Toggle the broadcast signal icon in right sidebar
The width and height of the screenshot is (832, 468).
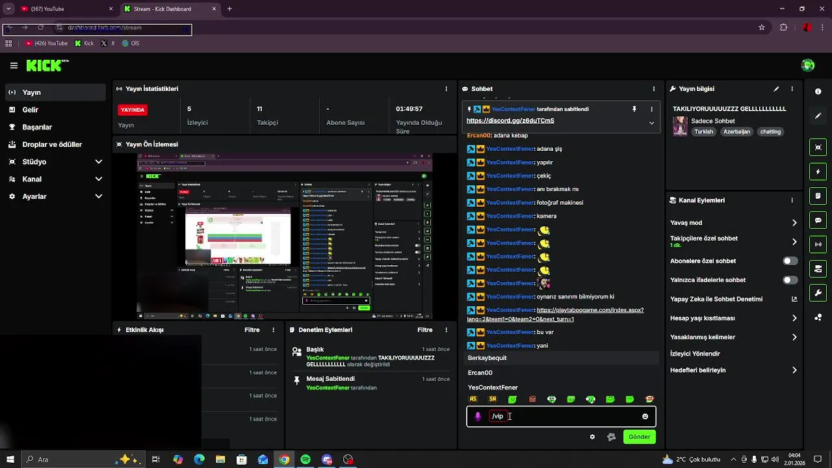coord(818,244)
